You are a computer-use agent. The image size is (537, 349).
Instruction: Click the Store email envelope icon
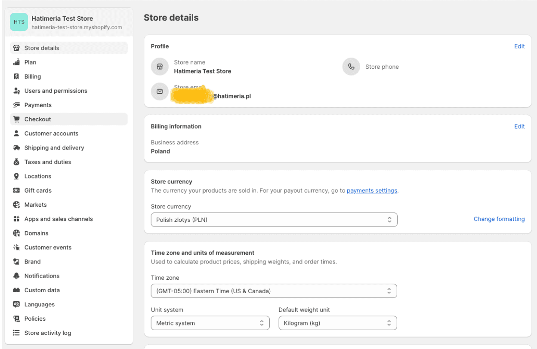tap(160, 91)
